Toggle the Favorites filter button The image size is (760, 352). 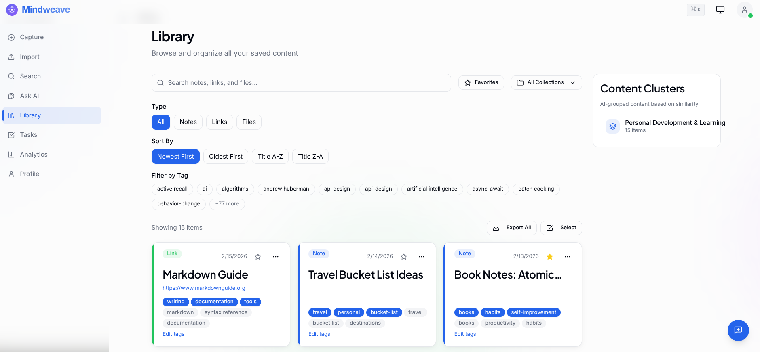(481, 82)
